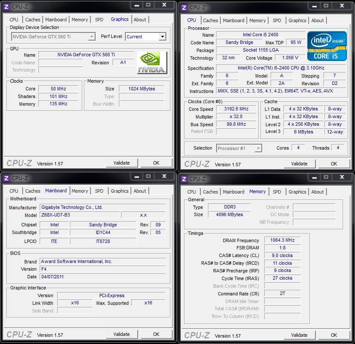Screen dimensions: 355x344
Task: Click southbridge value 'ID1C44'
Action: pos(103,233)
